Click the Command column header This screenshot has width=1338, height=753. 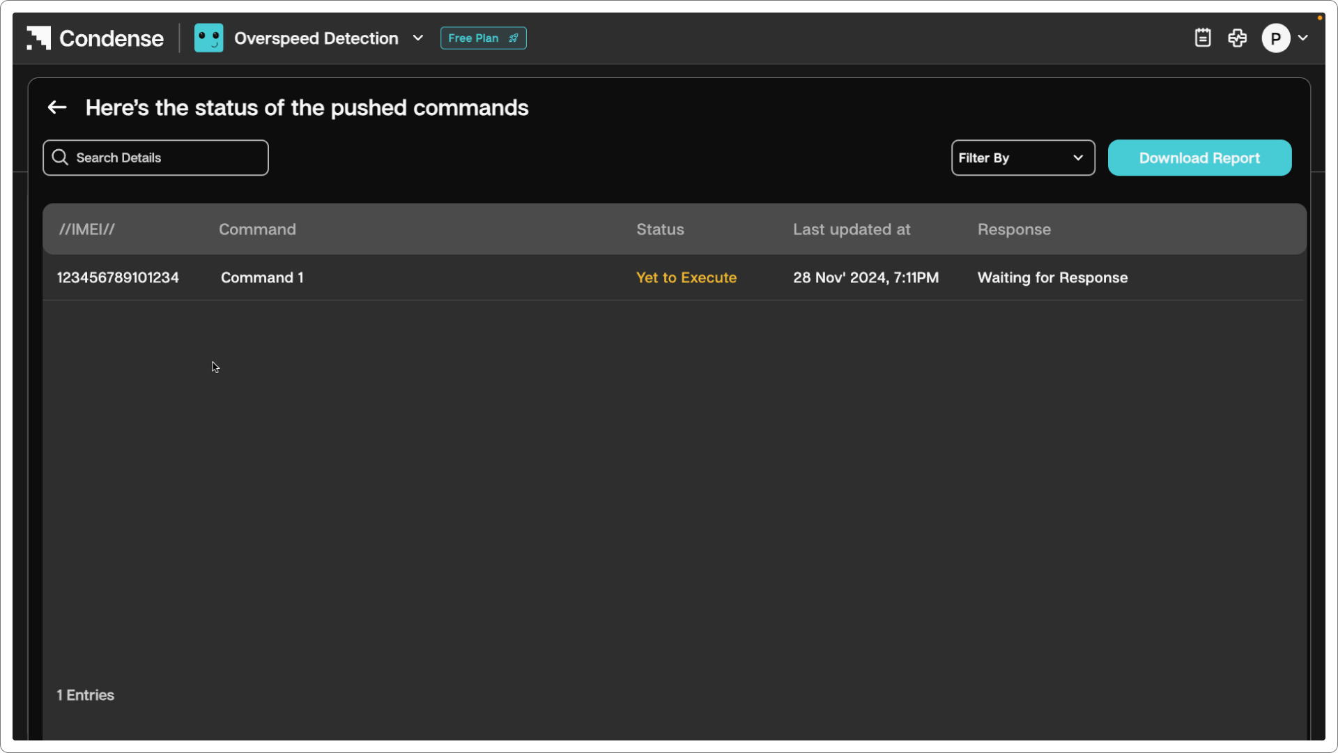[x=257, y=229]
